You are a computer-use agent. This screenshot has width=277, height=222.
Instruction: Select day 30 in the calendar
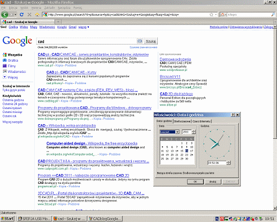[187, 159]
